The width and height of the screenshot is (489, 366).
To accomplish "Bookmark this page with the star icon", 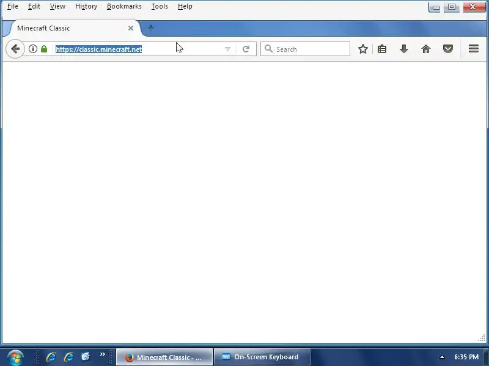I will point(362,49).
